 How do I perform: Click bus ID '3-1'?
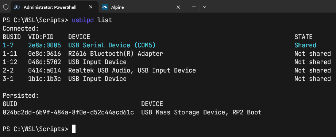[8, 79]
